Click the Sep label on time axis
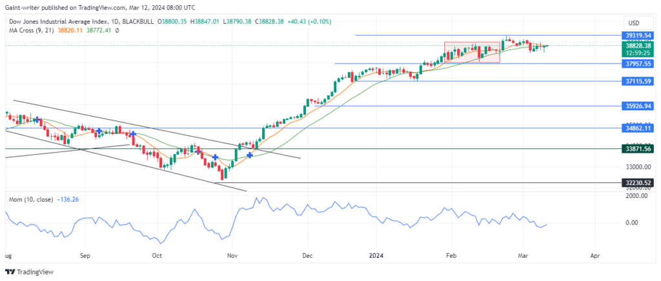 coord(85,255)
